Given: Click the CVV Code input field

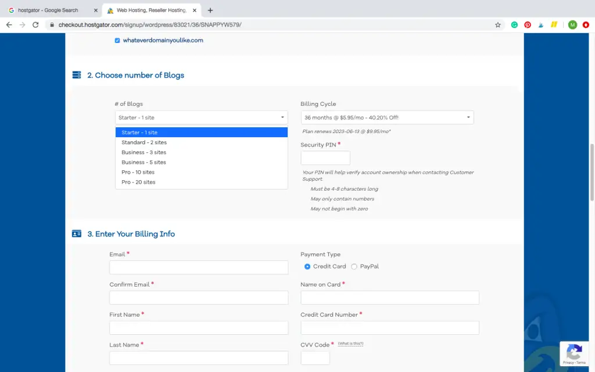Looking at the screenshot, I should point(316,358).
